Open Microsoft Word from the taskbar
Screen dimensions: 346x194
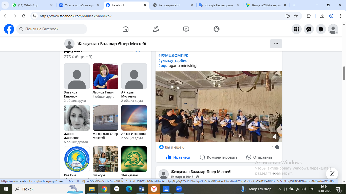[141, 189]
